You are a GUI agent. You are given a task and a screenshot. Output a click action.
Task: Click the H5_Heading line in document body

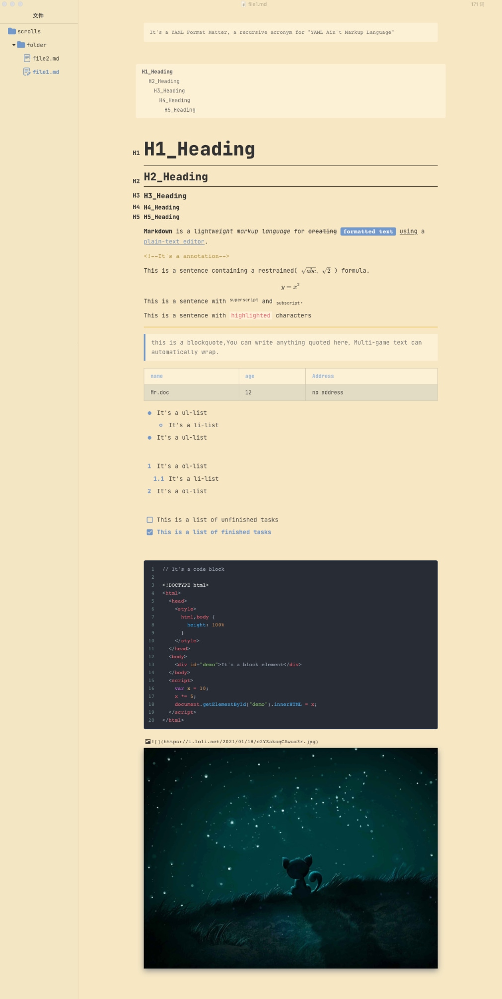[x=162, y=217]
